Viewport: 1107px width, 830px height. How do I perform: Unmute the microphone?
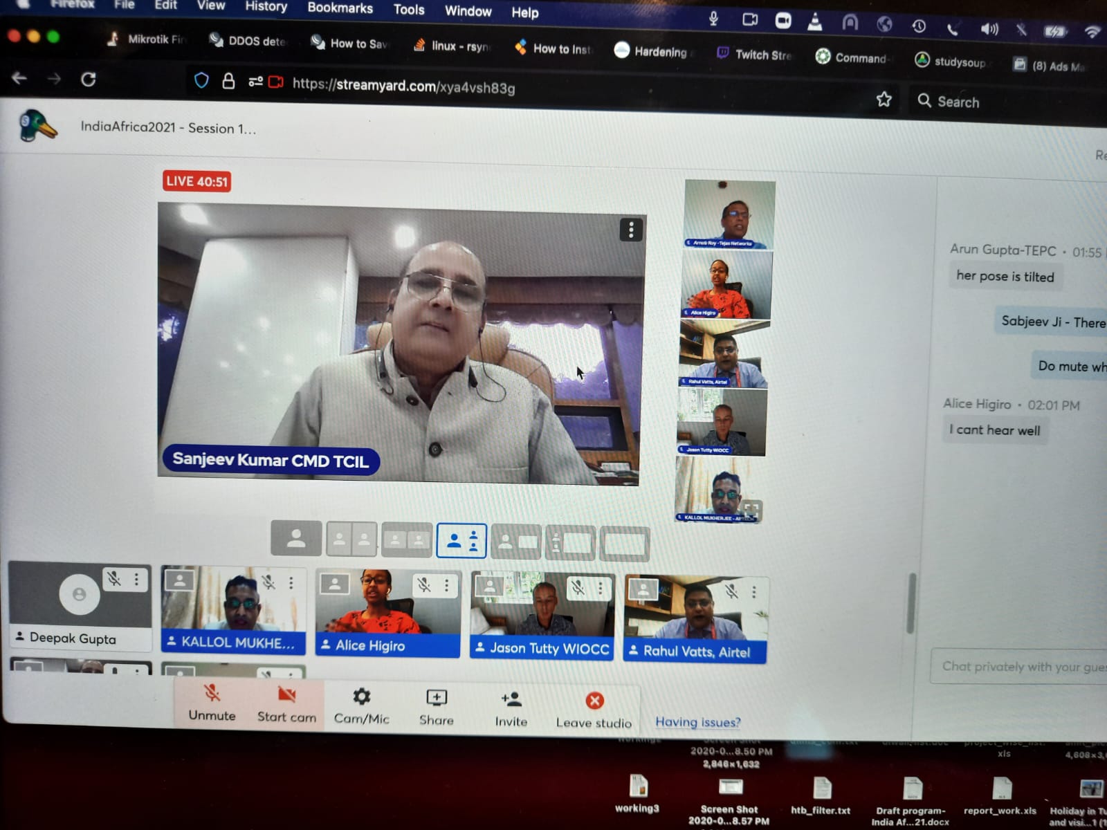[212, 694]
